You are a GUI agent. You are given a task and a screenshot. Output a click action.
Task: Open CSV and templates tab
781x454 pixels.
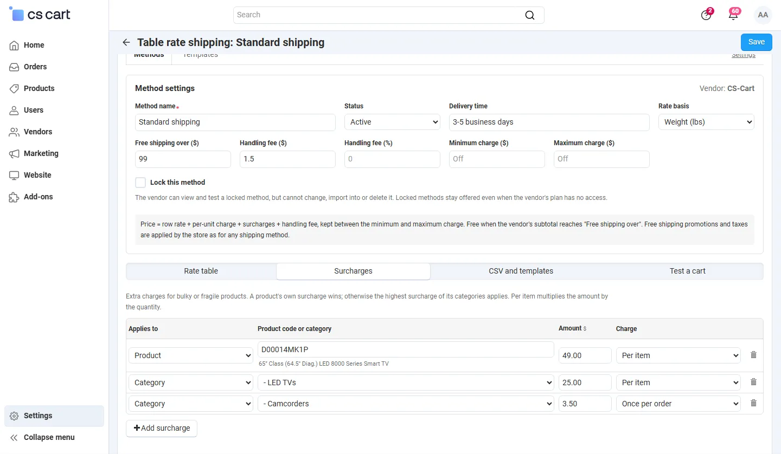coord(521,271)
